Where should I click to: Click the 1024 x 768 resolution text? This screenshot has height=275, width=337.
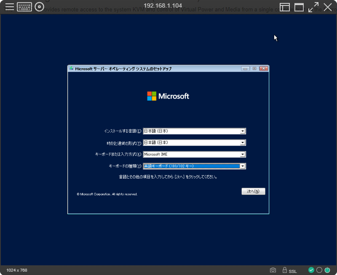pos(17,270)
